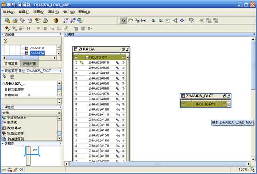Click the canvas horizontal scrollbar right arrow
257x174 pixels.
248,164
